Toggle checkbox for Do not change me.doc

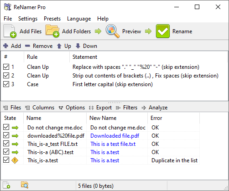click(x=6, y=127)
